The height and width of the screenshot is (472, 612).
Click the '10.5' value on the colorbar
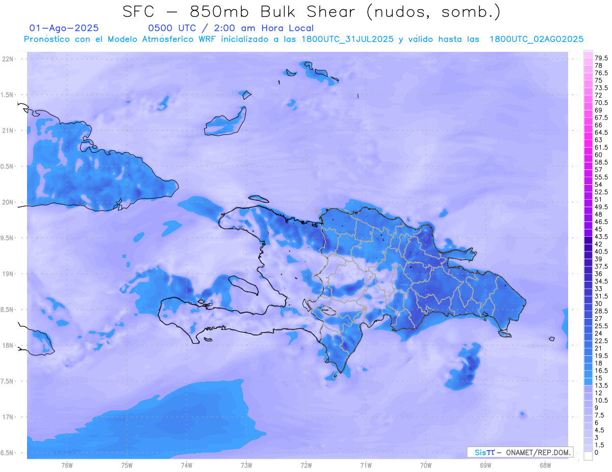coord(601,400)
